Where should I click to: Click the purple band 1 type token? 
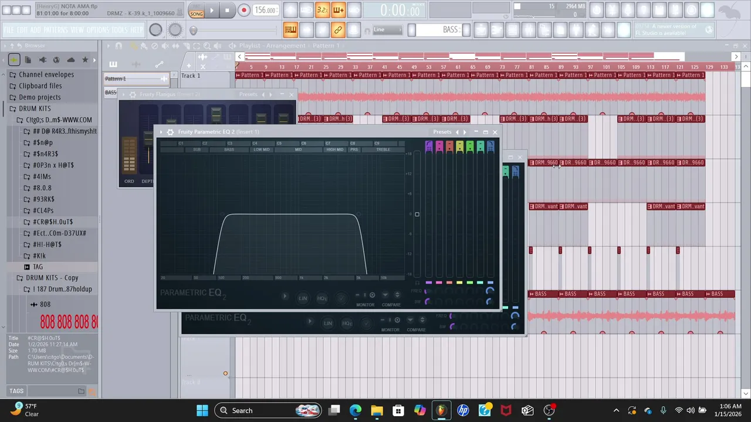429,147
